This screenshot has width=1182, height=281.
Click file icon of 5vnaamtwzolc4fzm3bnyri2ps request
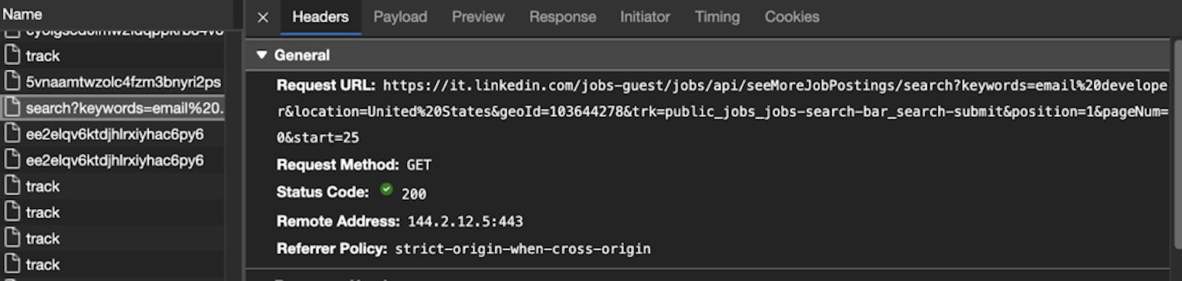pyautogui.click(x=12, y=81)
